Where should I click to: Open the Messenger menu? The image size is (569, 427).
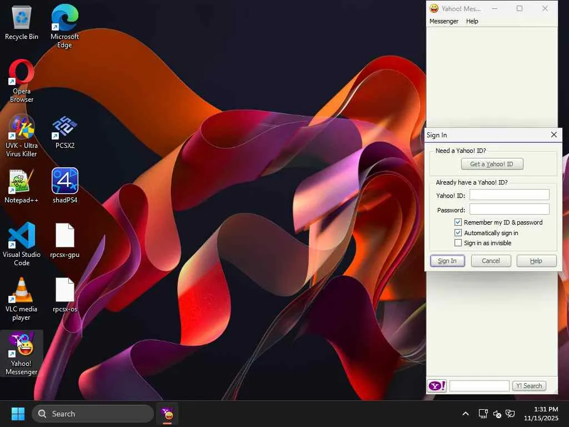point(443,21)
